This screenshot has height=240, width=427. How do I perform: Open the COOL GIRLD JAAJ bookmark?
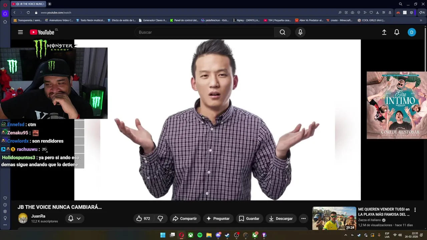pos(371,20)
